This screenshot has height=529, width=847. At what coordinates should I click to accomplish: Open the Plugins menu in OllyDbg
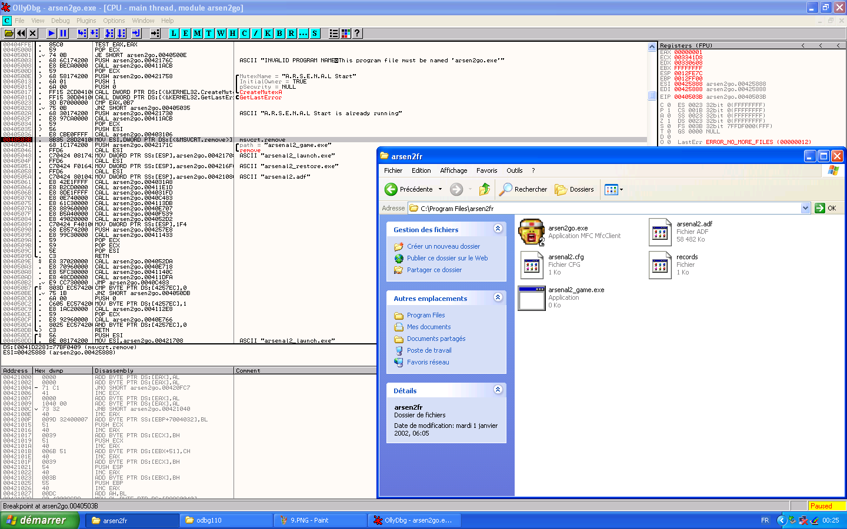click(x=86, y=21)
